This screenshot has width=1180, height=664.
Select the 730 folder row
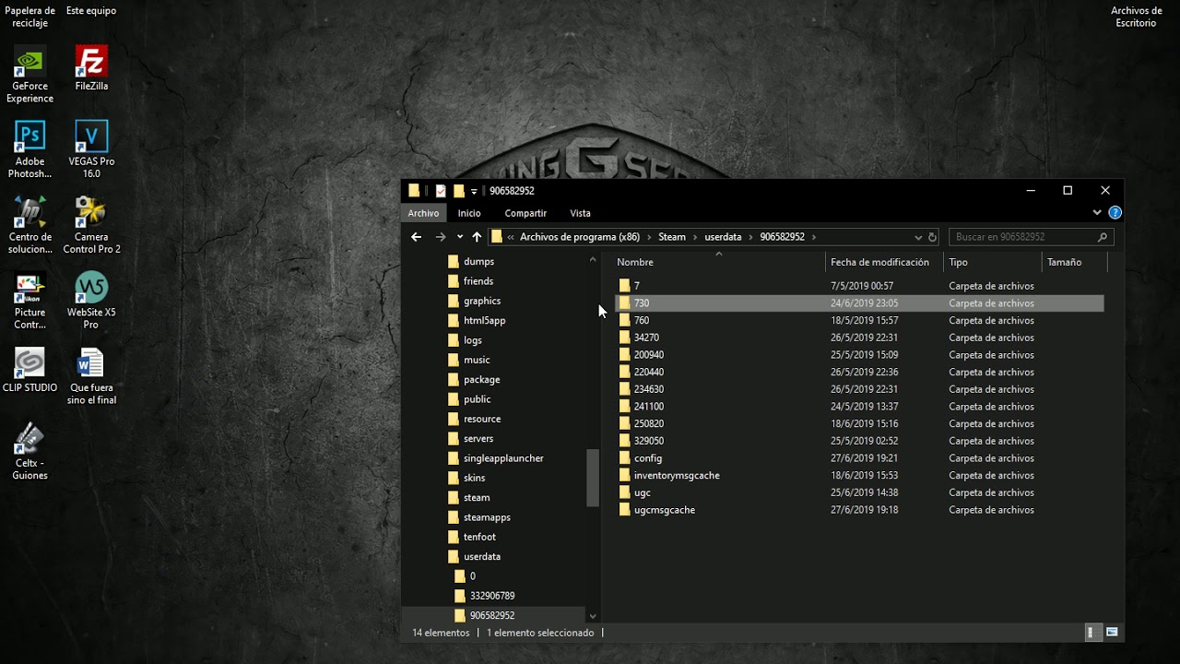[859, 303]
